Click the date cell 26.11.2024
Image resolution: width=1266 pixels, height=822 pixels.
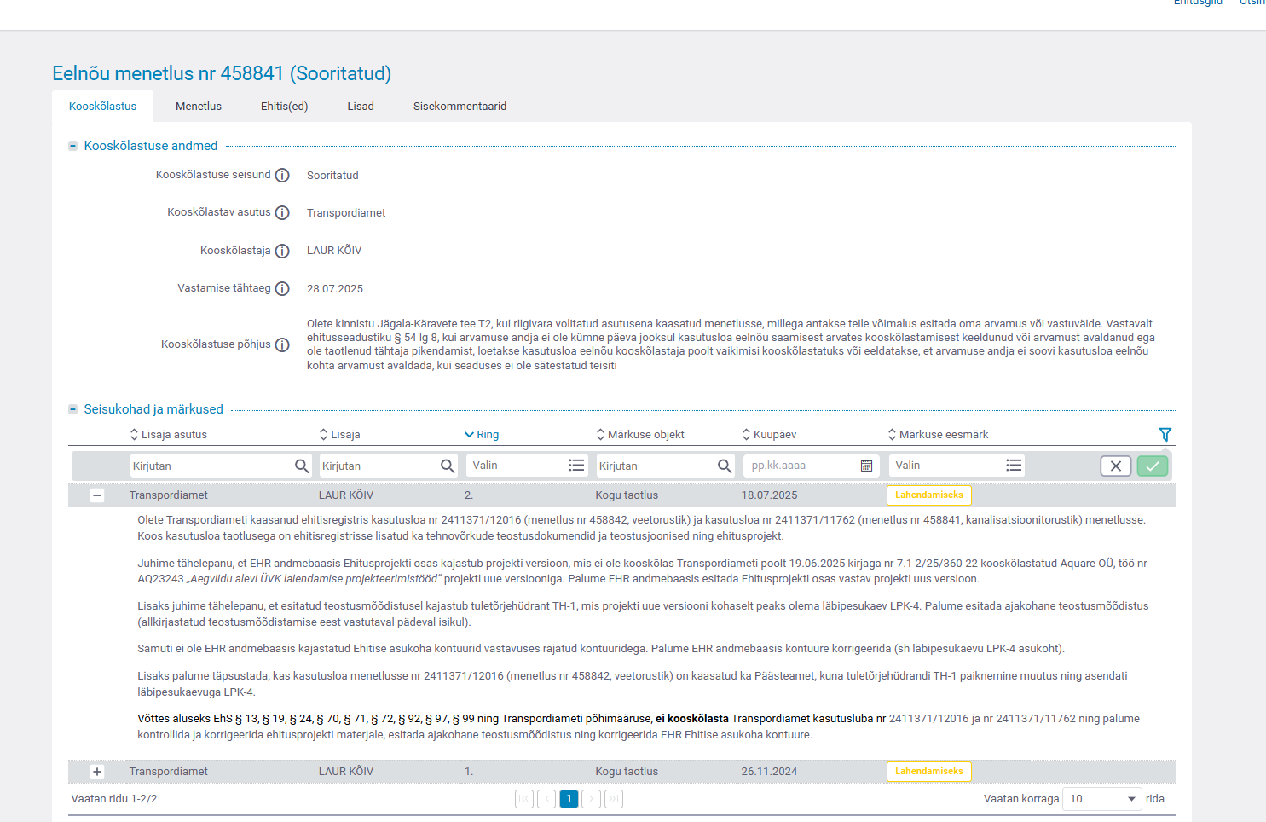tap(770, 772)
